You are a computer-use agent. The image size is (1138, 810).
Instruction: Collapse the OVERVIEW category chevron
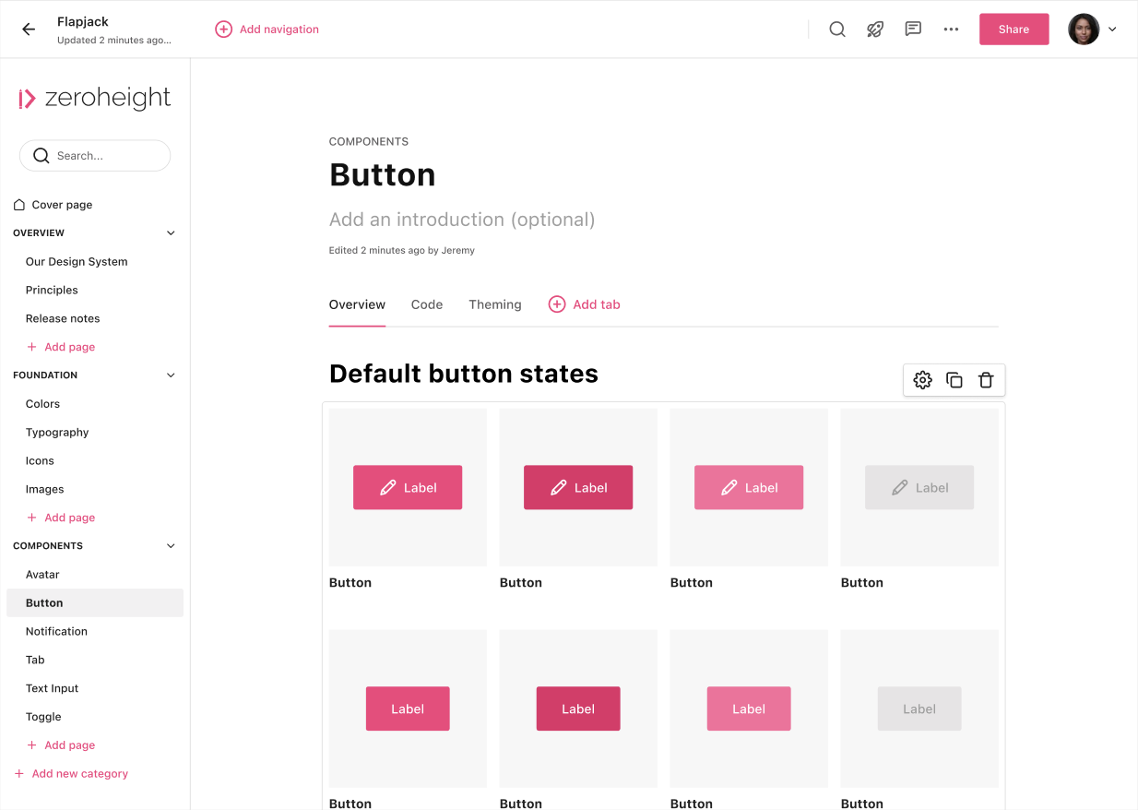(x=171, y=233)
